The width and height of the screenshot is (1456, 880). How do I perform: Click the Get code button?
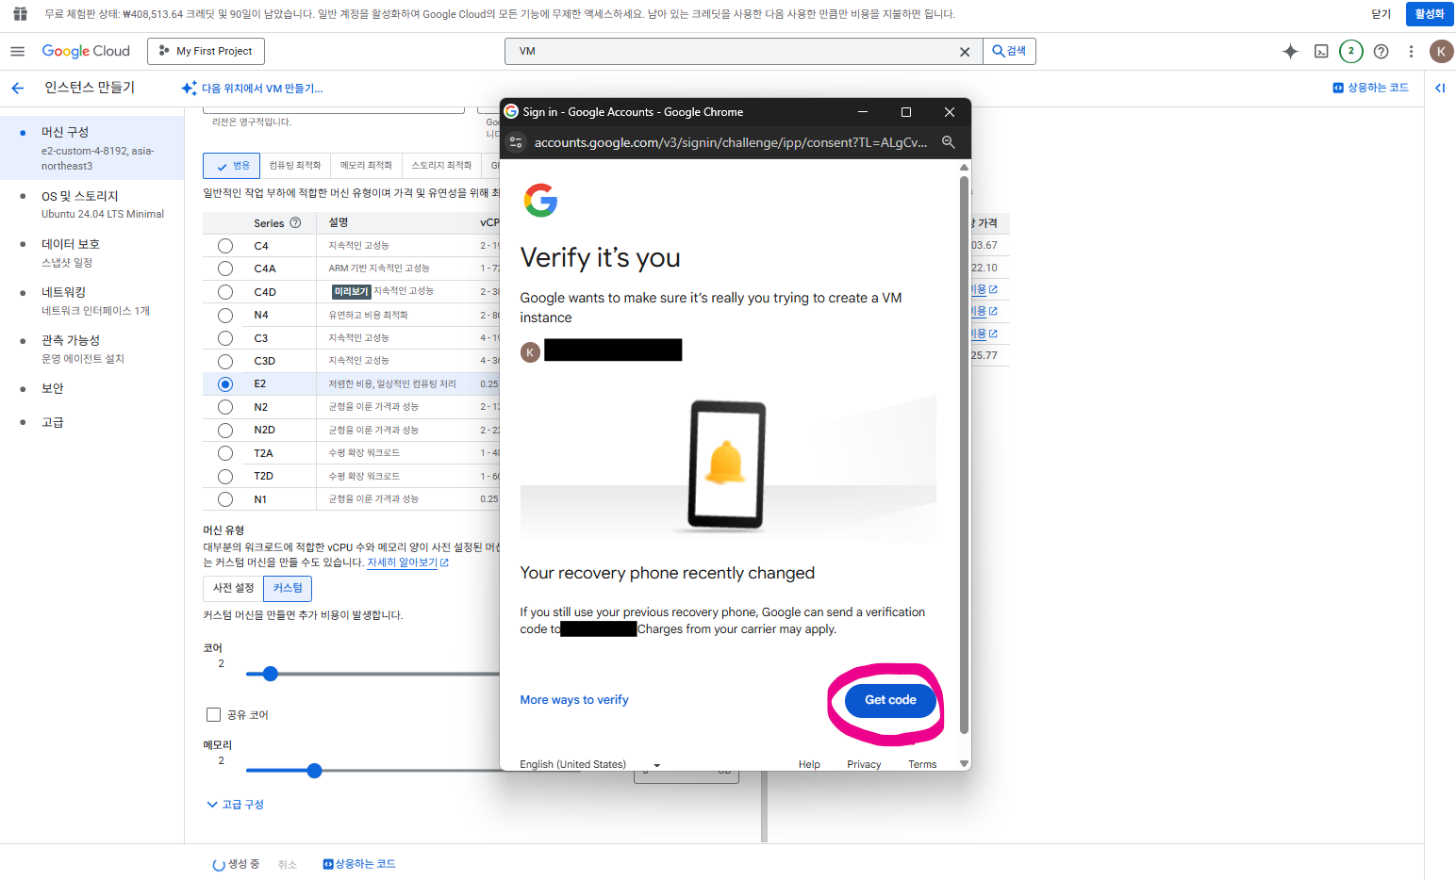[890, 700]
